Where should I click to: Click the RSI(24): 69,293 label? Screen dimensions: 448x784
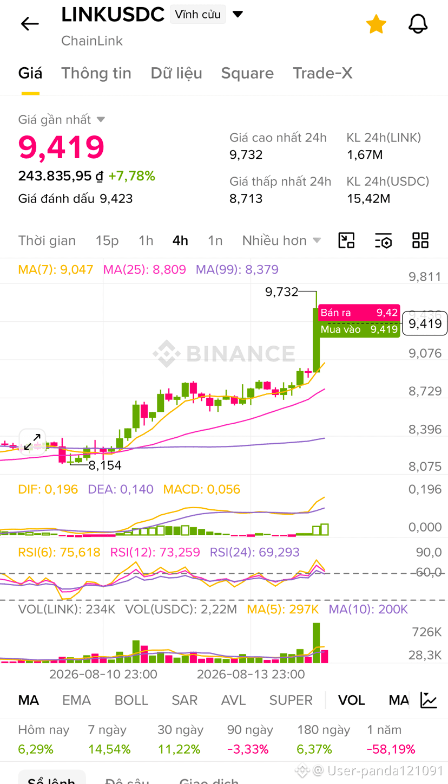[255, 552]
